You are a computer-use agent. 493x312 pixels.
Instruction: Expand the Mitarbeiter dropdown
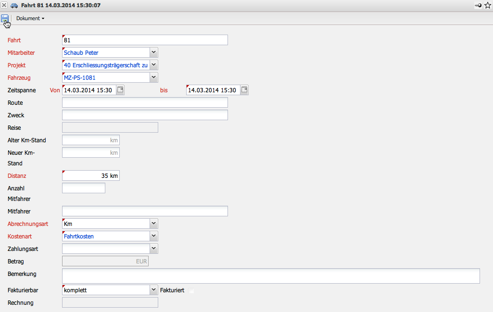point(153,52)
